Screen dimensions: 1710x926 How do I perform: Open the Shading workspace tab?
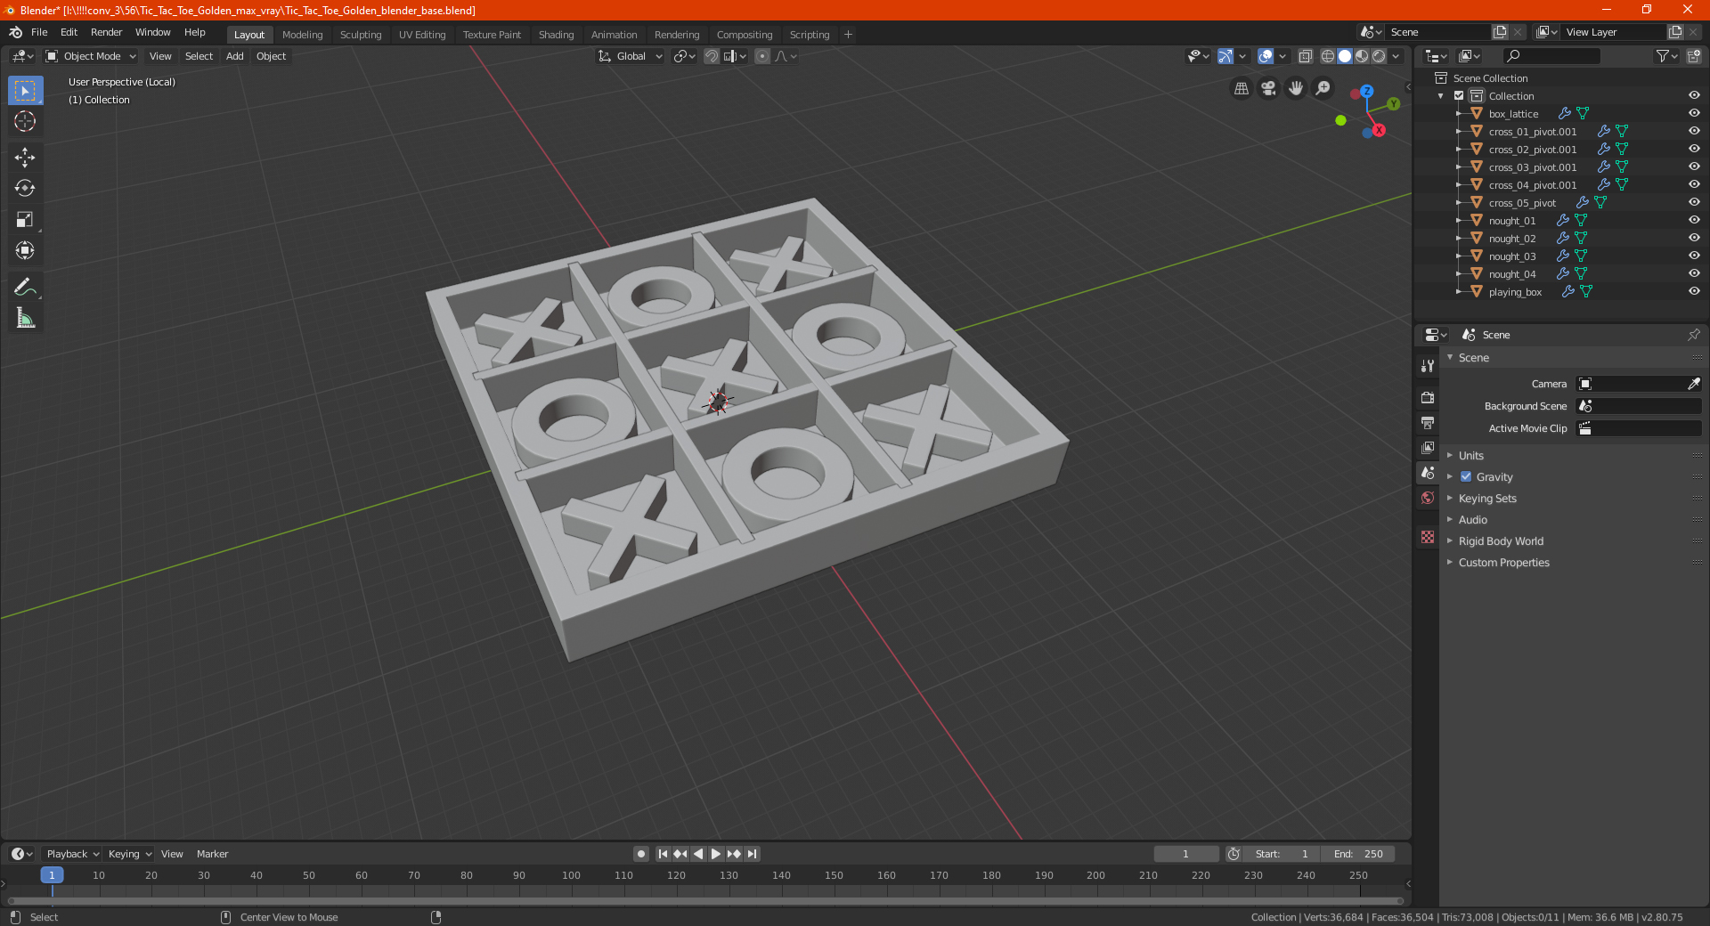556,35
